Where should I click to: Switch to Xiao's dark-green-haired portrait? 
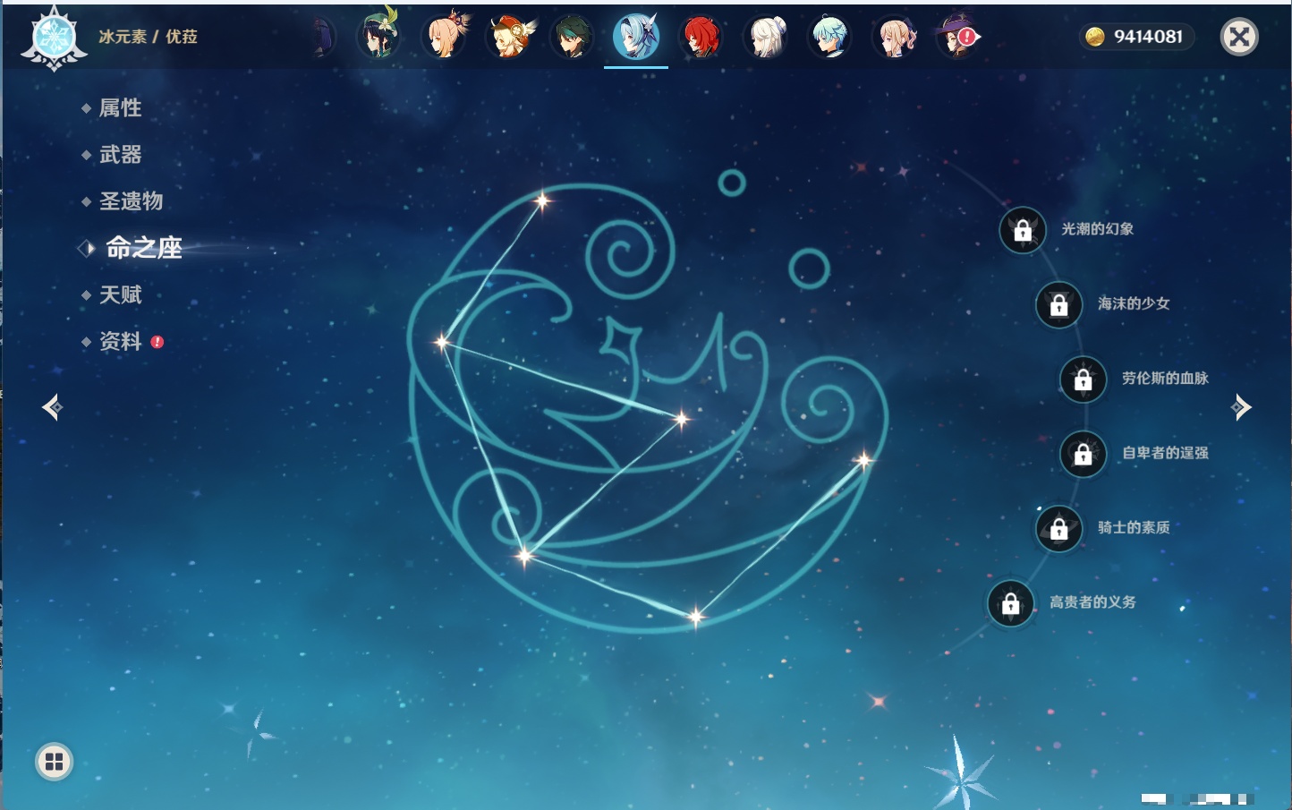click(572, 37)
